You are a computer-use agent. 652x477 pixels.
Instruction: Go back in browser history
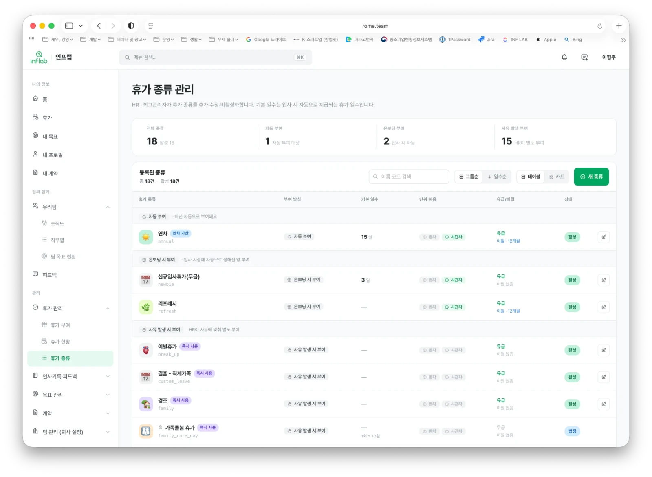(99, 26)
